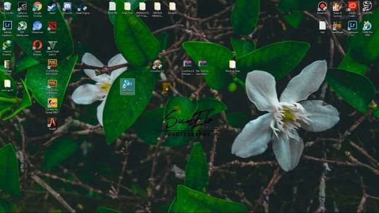Open the Random folder
The width and height of the screenshot is (379, 213).
click(x=172, y=8)
